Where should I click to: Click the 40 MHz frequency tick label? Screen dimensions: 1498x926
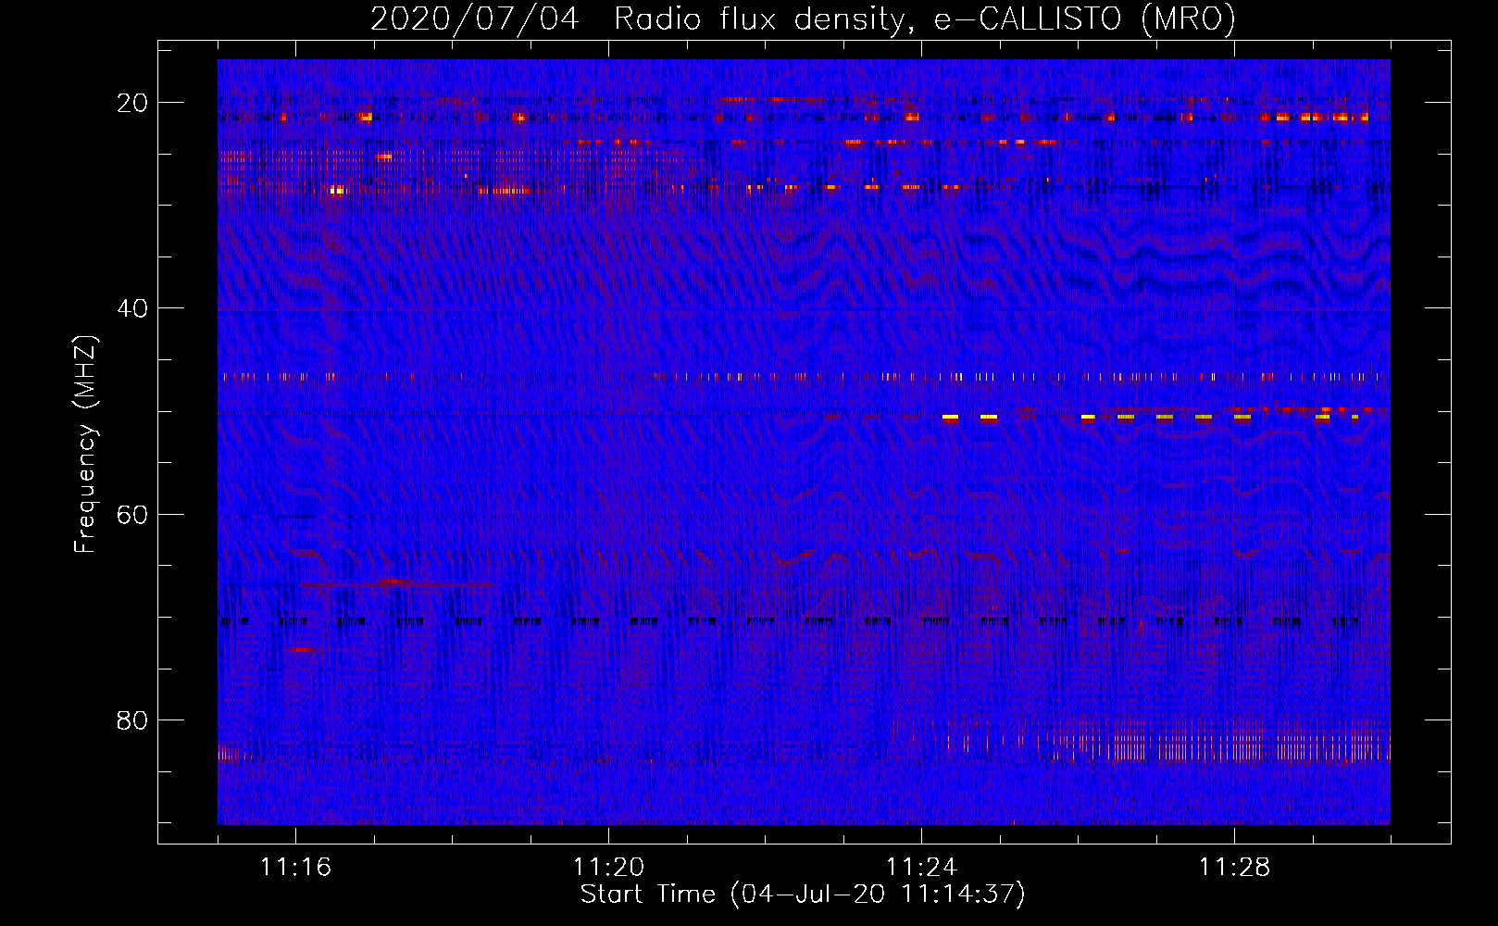[x=132, y=308]
